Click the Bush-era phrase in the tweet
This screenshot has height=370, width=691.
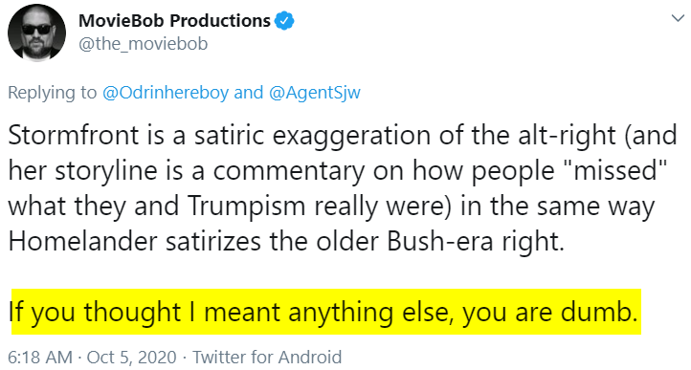(441, 241)
